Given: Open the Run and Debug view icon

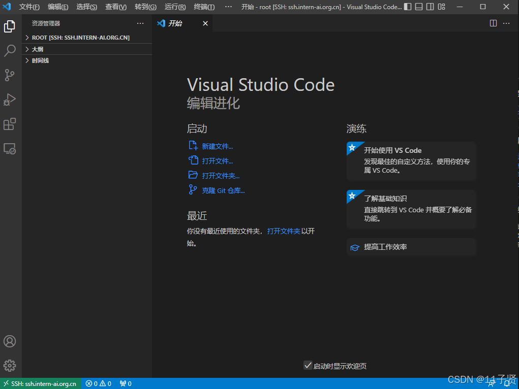Looking at the screenshot, I should pos(10,100).
